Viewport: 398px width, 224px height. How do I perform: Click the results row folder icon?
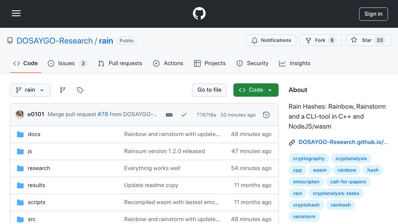20,185
